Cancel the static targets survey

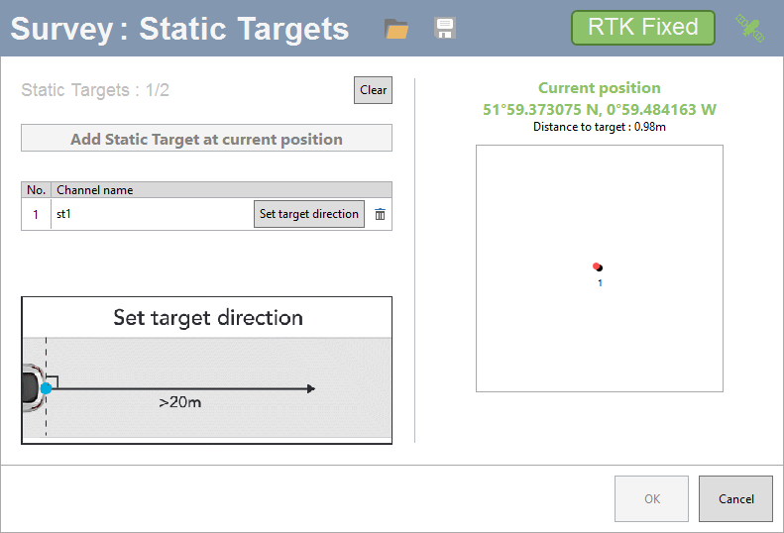pyautogui.click(x=735, y=498)
